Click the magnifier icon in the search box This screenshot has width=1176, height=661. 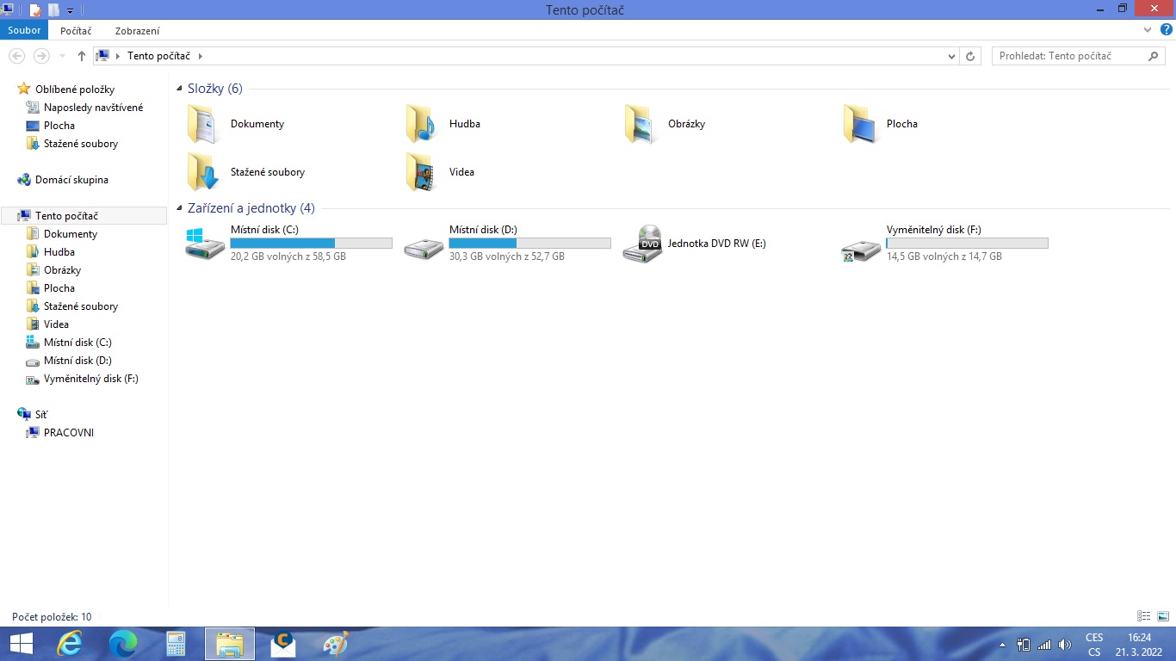pyautogui.click(x=1154, y=56)
